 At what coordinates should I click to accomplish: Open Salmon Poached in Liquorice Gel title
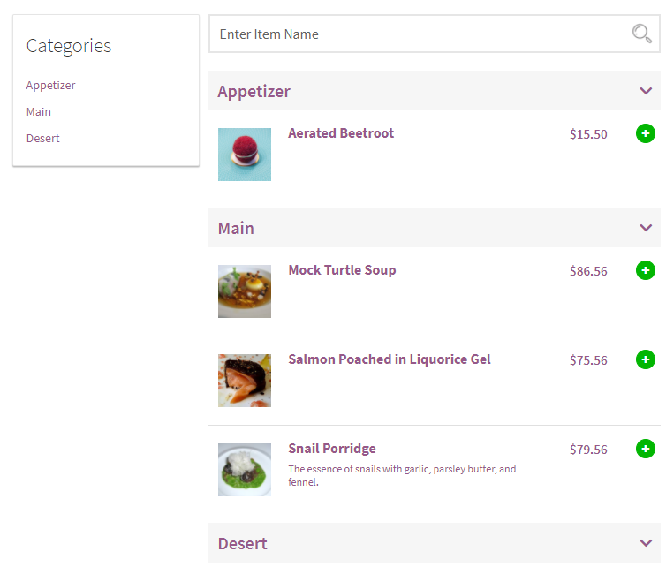(389, 359)
